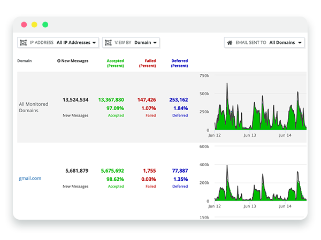Click the red close window dot
This screenshot has height=240, width=321.
tap(24, 25)
